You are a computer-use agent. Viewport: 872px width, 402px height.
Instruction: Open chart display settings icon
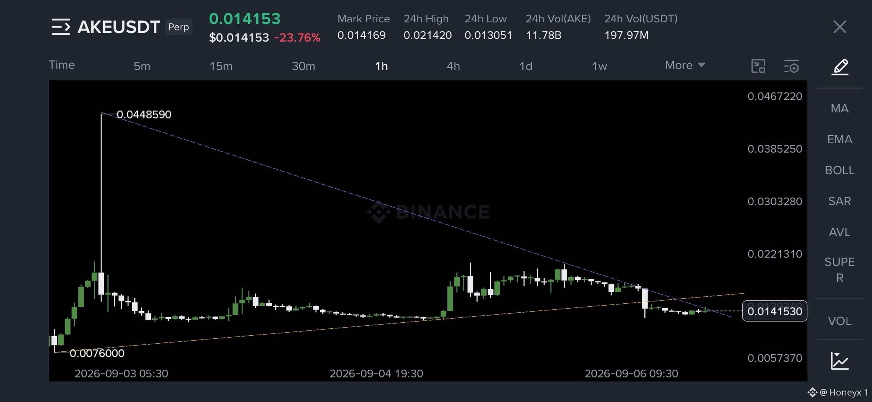point(791,66)
